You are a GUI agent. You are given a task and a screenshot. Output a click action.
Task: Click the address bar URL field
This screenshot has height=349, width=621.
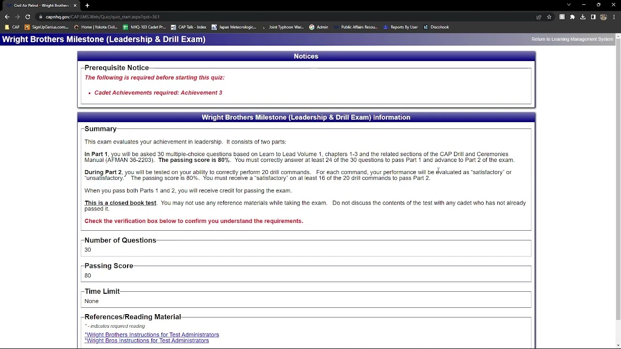point(286,17)
